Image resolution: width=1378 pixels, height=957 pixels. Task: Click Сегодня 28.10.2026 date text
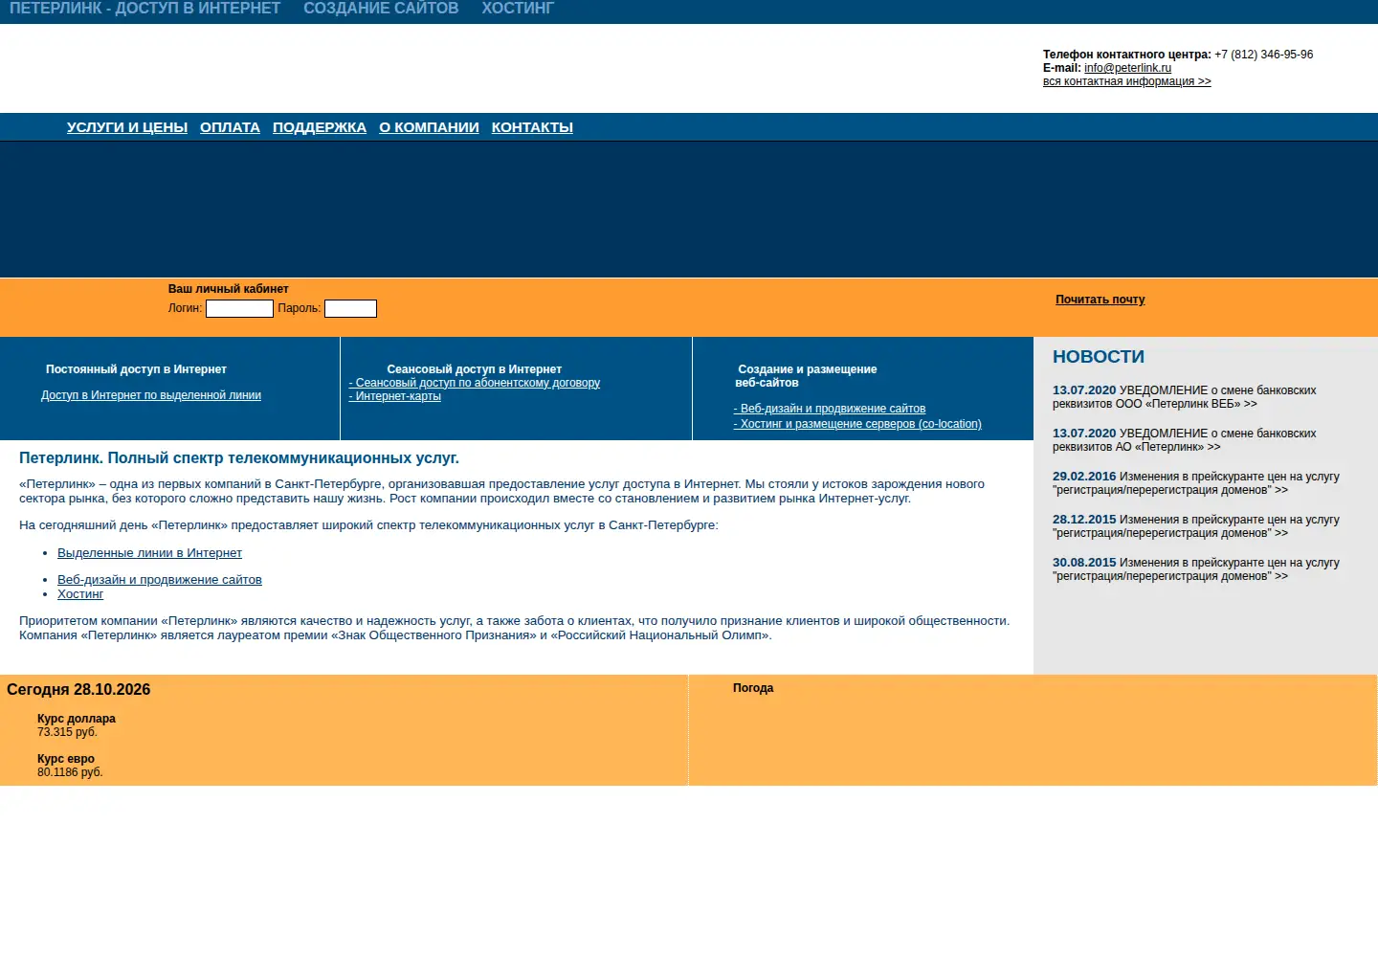pyautogui.click(x=78, y=690)
